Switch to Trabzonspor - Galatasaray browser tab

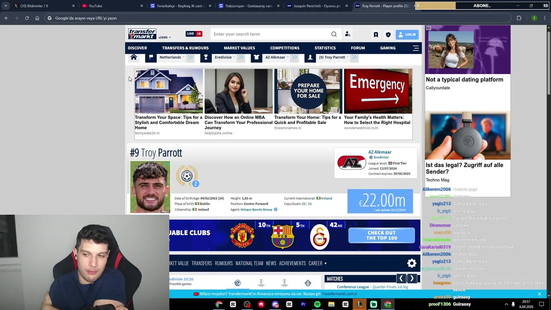tap(249, 6)
